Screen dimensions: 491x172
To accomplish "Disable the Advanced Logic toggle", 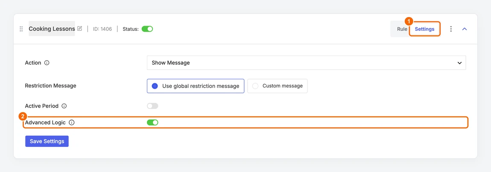I will click(x=152, y=122).
